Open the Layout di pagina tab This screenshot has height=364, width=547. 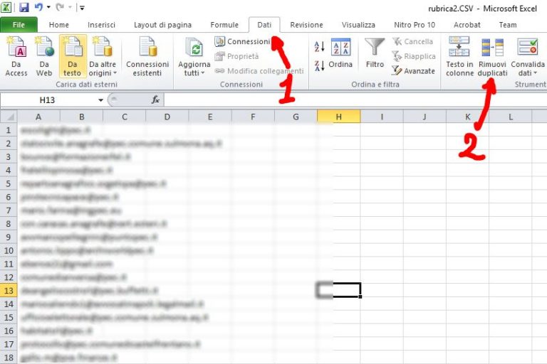click(162, 25)
